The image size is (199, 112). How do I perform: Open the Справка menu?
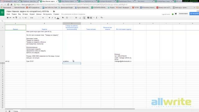point(56,14)
